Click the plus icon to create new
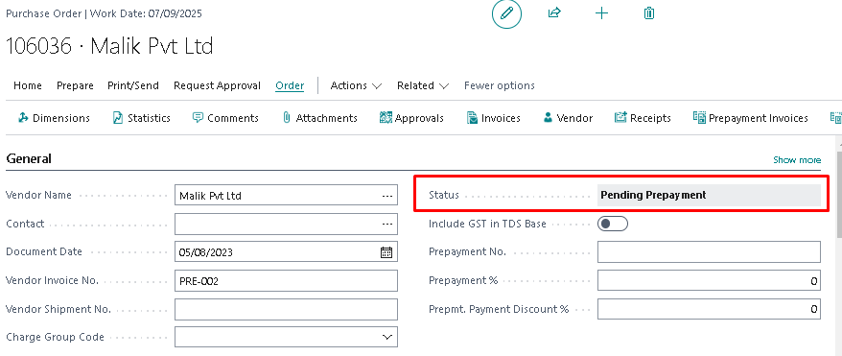Viewport: 842px width, 356px height. 602,13
